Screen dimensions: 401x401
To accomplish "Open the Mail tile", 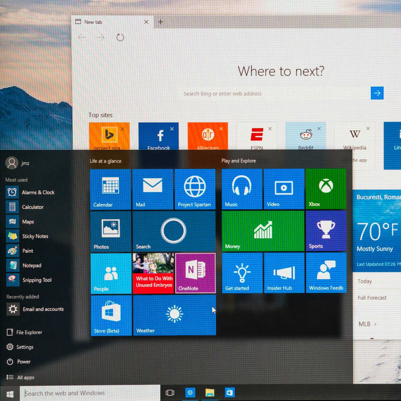I will tap(153, 189).
